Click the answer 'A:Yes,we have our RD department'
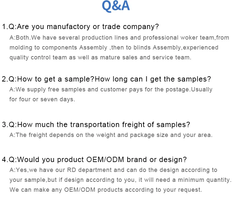 coord(113,170)
